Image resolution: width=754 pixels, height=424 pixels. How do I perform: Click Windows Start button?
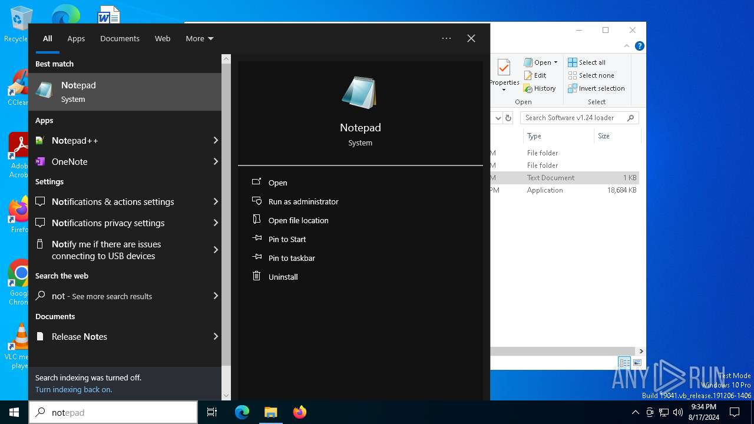pyautogui.click(x=14, y=412)
